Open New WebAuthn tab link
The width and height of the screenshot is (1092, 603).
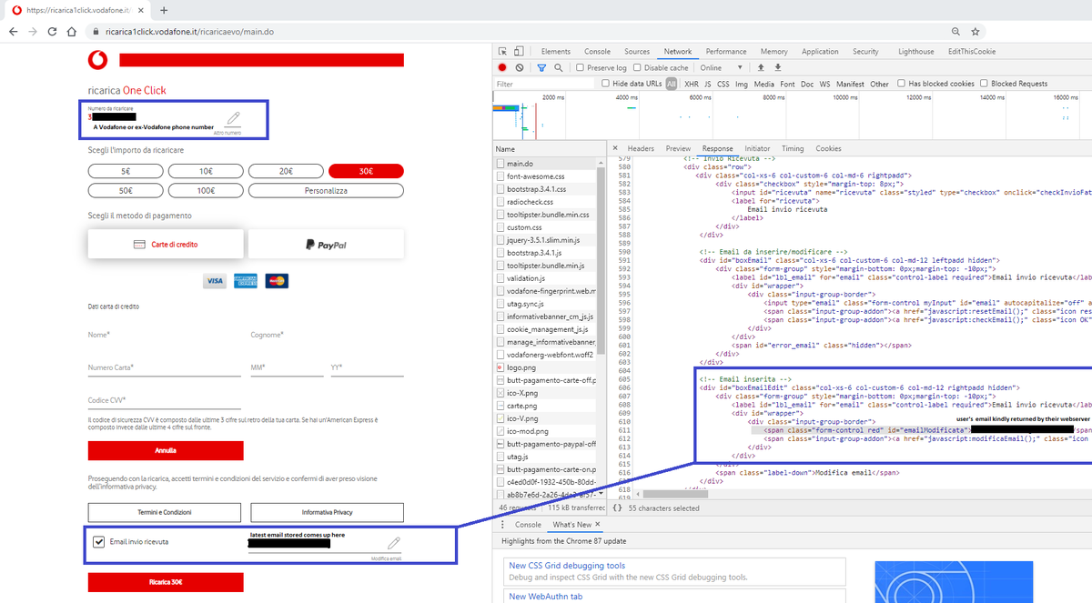point(546,597)
